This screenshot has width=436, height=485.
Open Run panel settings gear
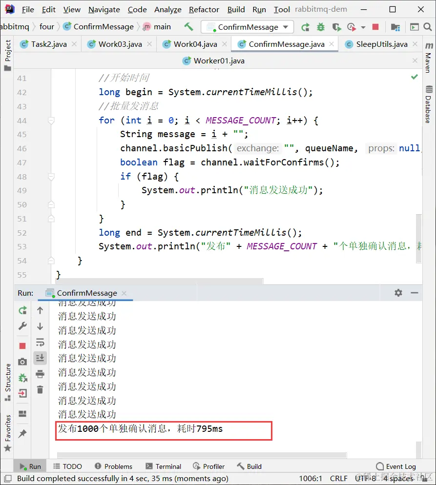tap(398, 293)
